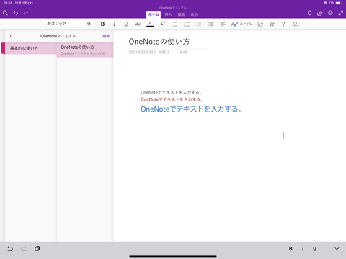The width and height of the screenshot is (346, 259).
Task: Add a star tag
Action: (x=272, y=24)
